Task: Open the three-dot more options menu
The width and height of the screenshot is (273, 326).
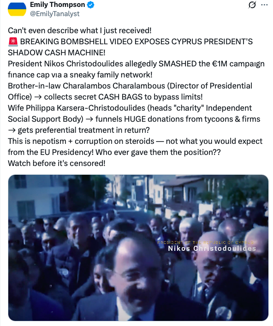Action: pyautogui.click(x=264, y=5)
